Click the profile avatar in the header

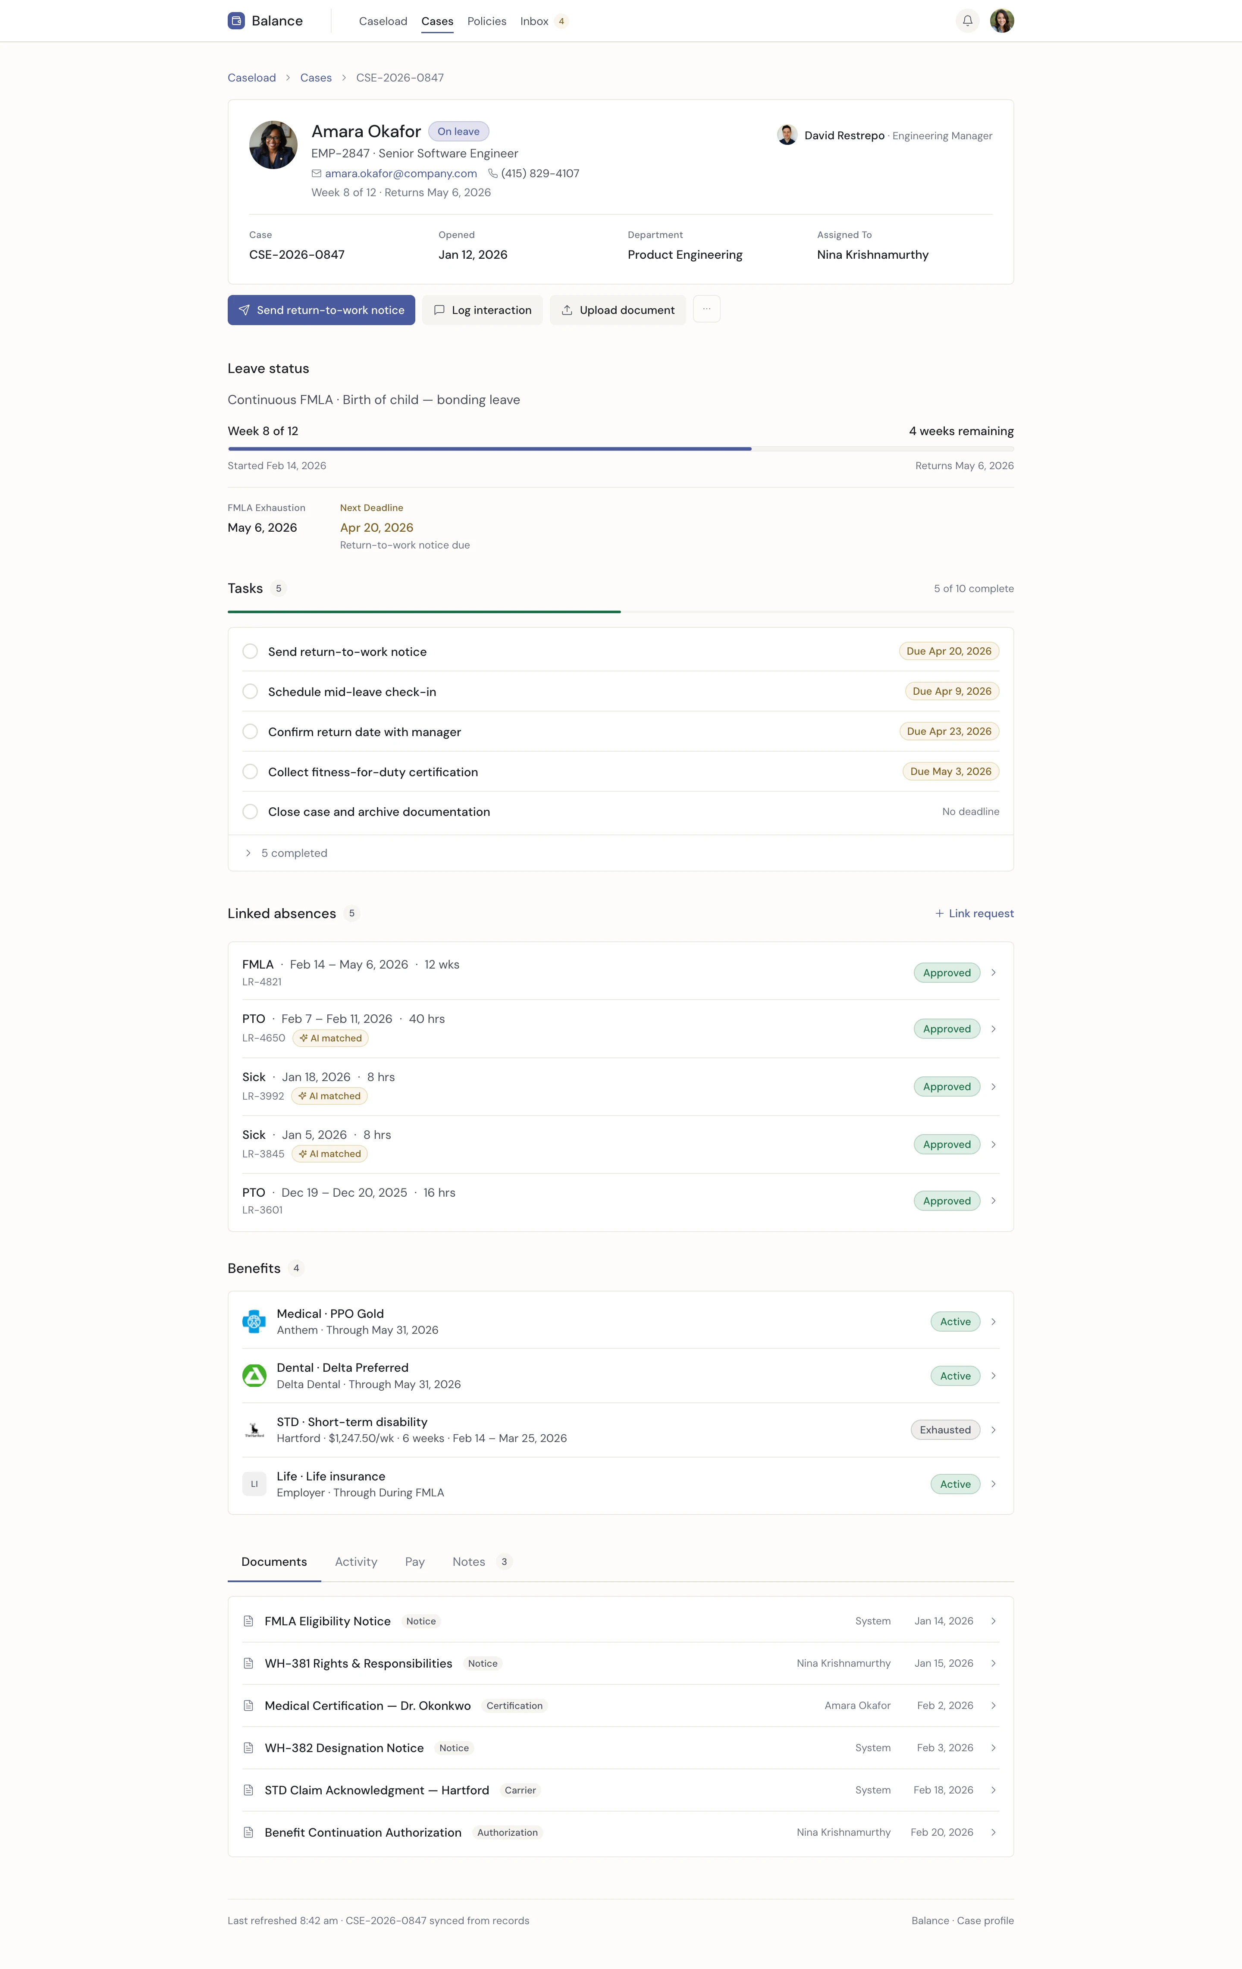pyautogui.click(x=1002, y=20)
